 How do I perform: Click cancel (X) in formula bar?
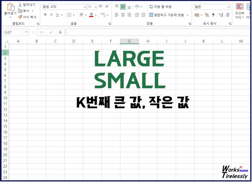click(x=42, y=32)
